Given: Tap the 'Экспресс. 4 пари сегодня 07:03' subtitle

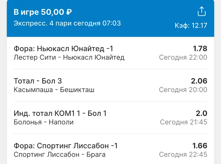Looking at the screenshot, I should [67, 23].
